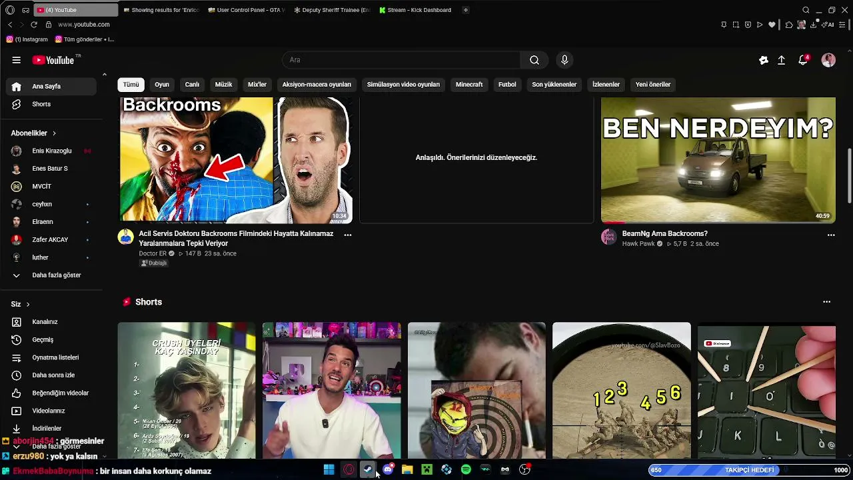Click the upload arrow icon in header
This screenshot has width=853, height=480.
point(782,60)
